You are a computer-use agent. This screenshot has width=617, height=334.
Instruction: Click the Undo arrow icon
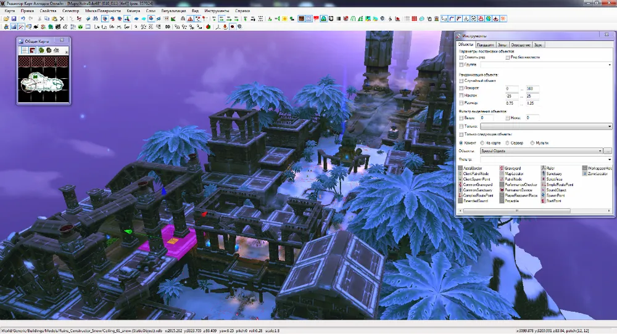(22, 19)
